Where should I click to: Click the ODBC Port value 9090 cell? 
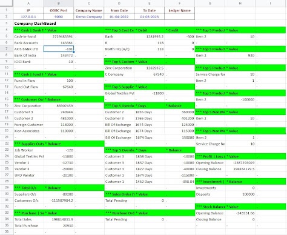coord(59,17)
